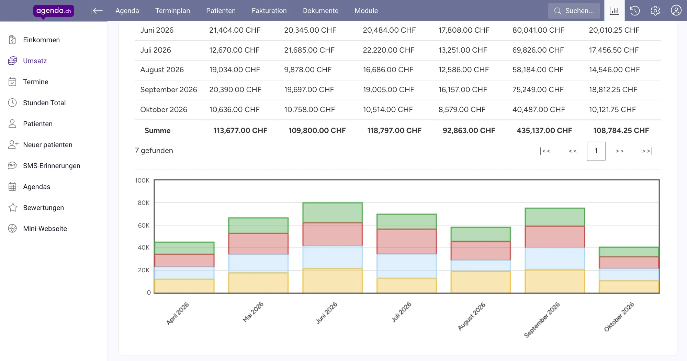
Task: Click the September 2026 value 75,249.00 CHF
Action: pyautogui.click(x=538, y=90)
